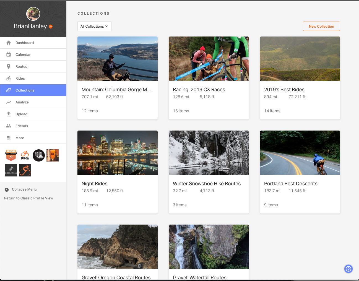The width and height of the screenshot is (359, 281).
Task: Click the green hills thumbnail
Action: tap(300, 59)
